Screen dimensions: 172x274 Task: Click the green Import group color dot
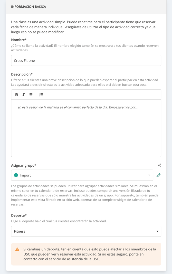[x=16, y=175]
